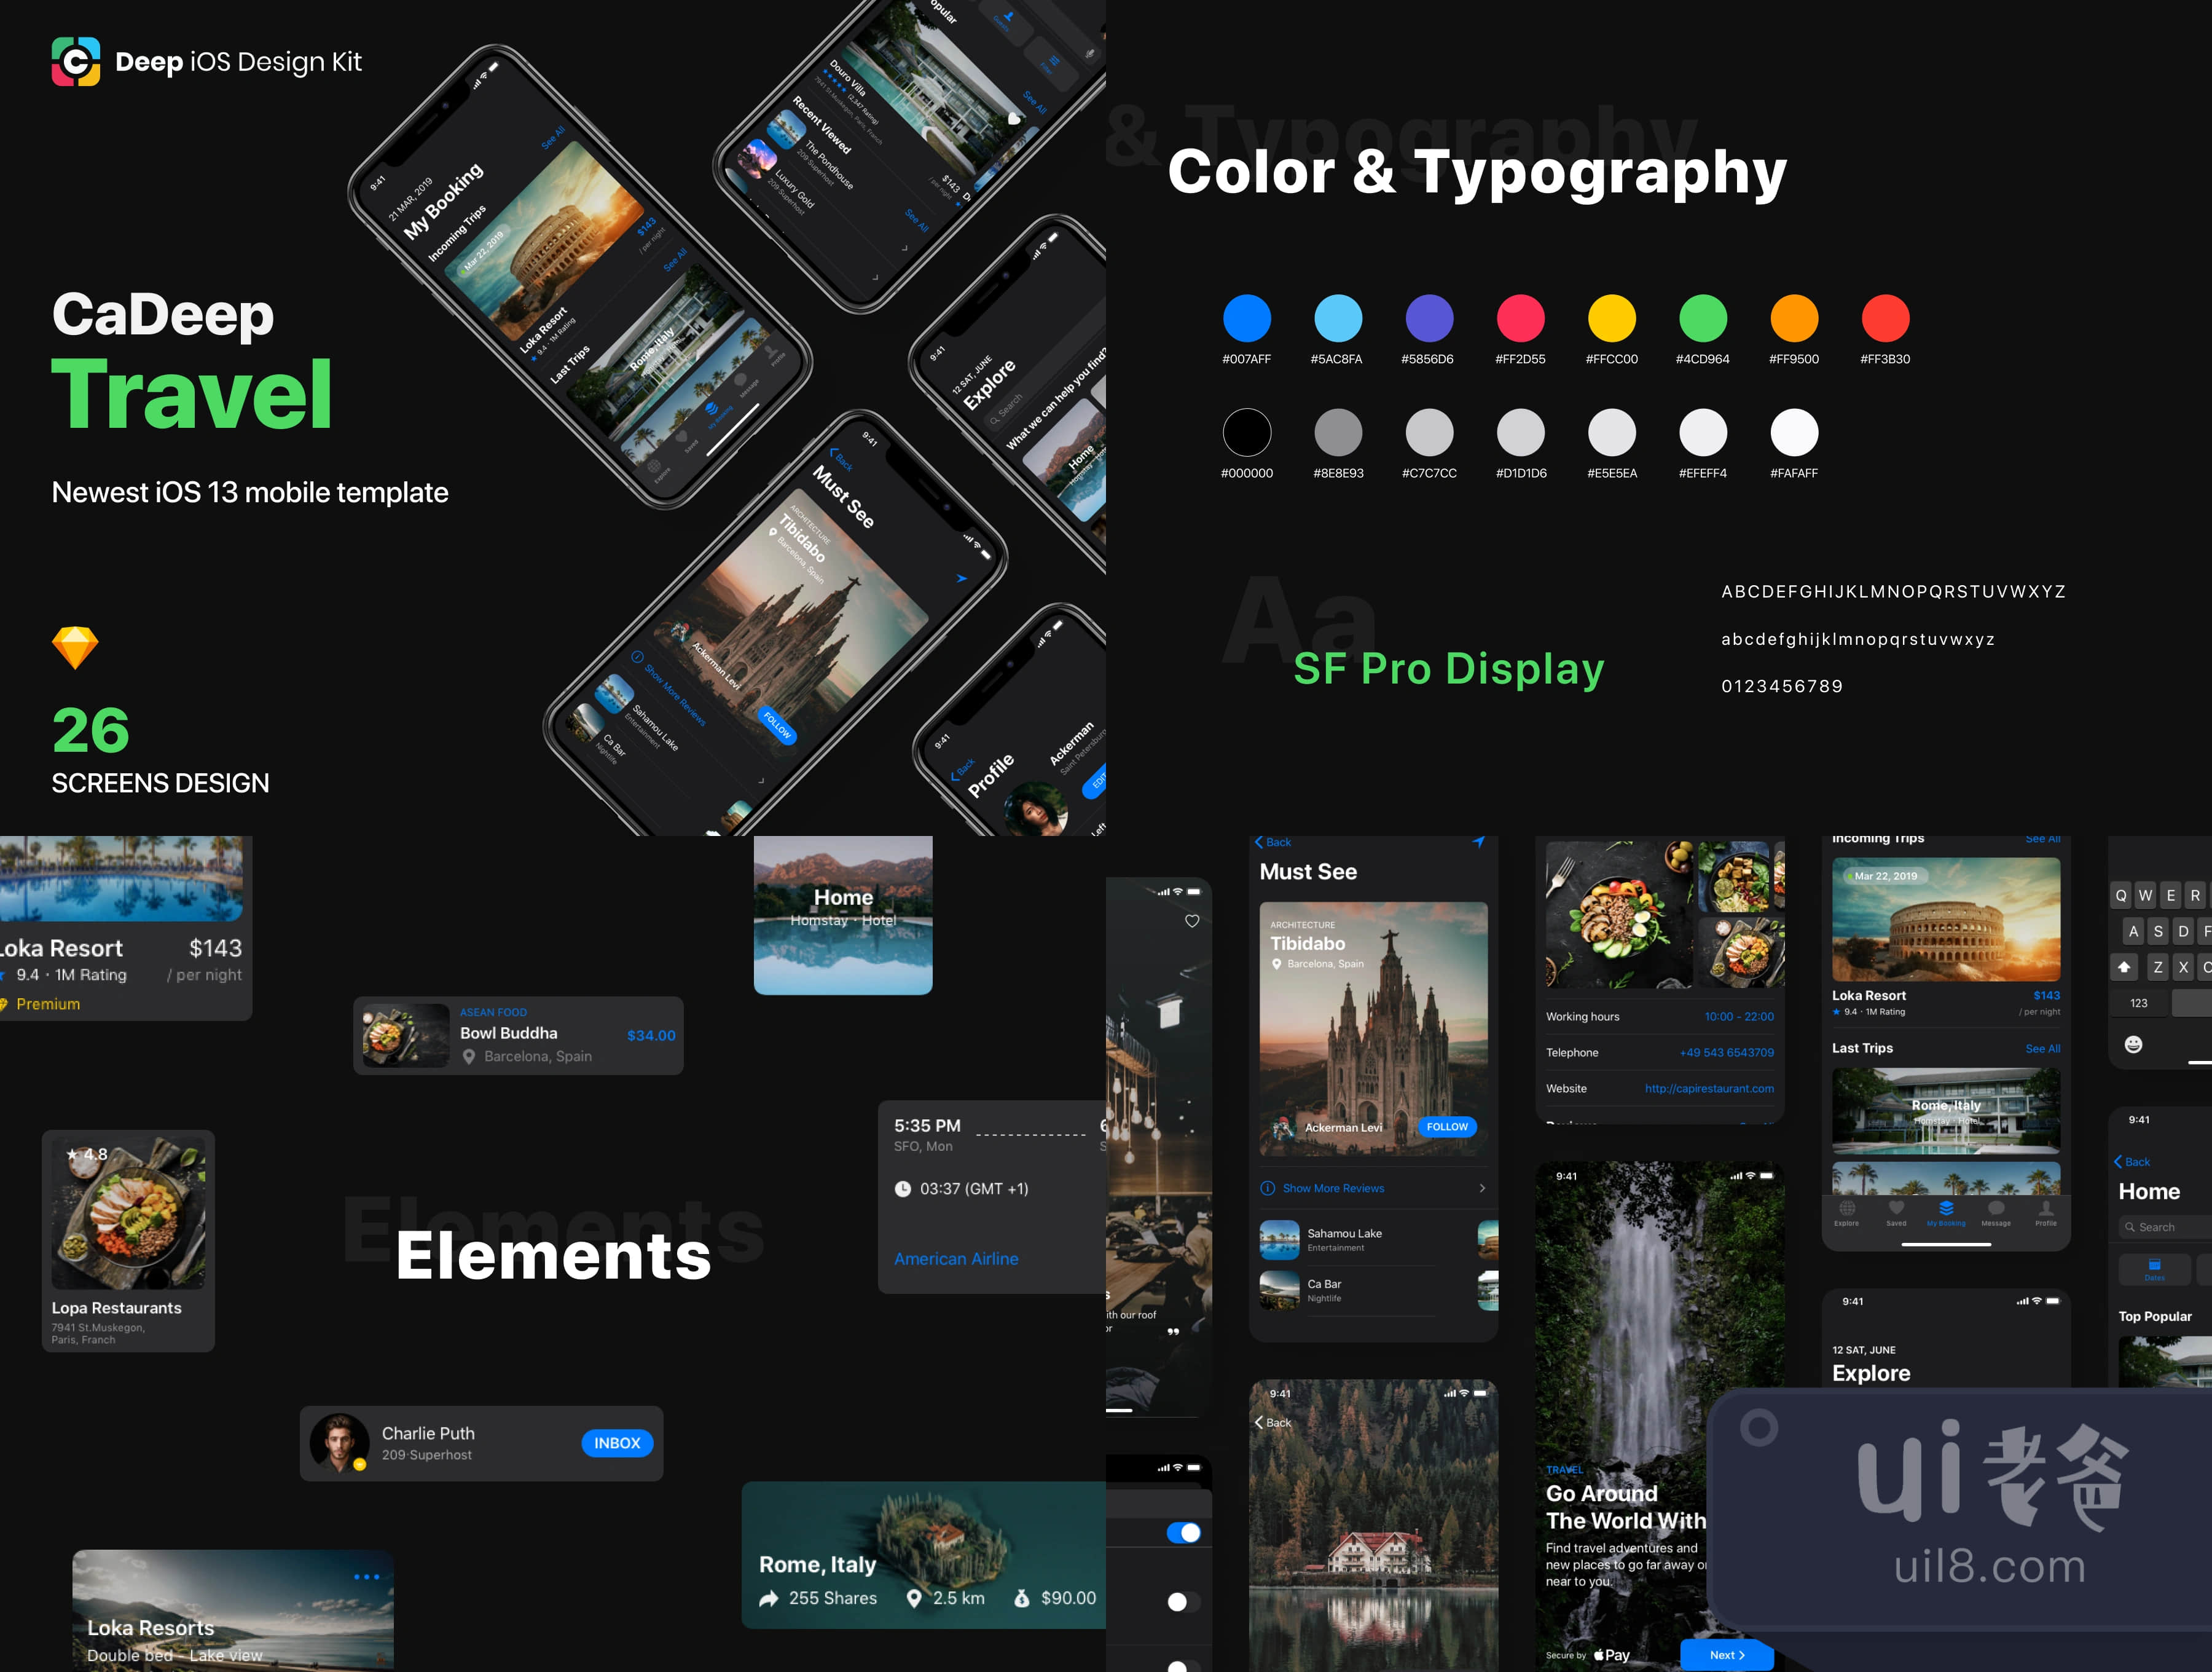
Task: Open the Saved tab in the tab bar
Action: pyautogui.click(x=1896, y=1213)
